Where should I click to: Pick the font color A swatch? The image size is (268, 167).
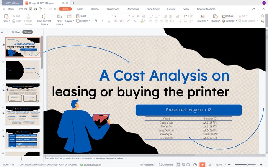point(121,21)
